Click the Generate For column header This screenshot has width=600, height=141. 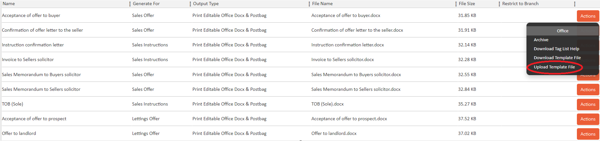[146, 4]
